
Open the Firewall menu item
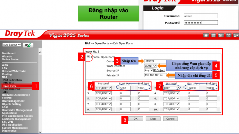tap(7, 97)
